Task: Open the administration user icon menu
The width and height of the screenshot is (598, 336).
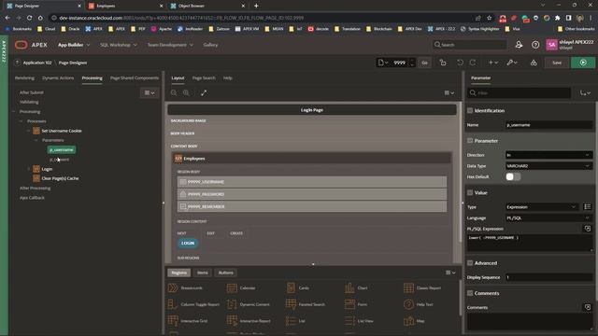Action: (519, 45)
